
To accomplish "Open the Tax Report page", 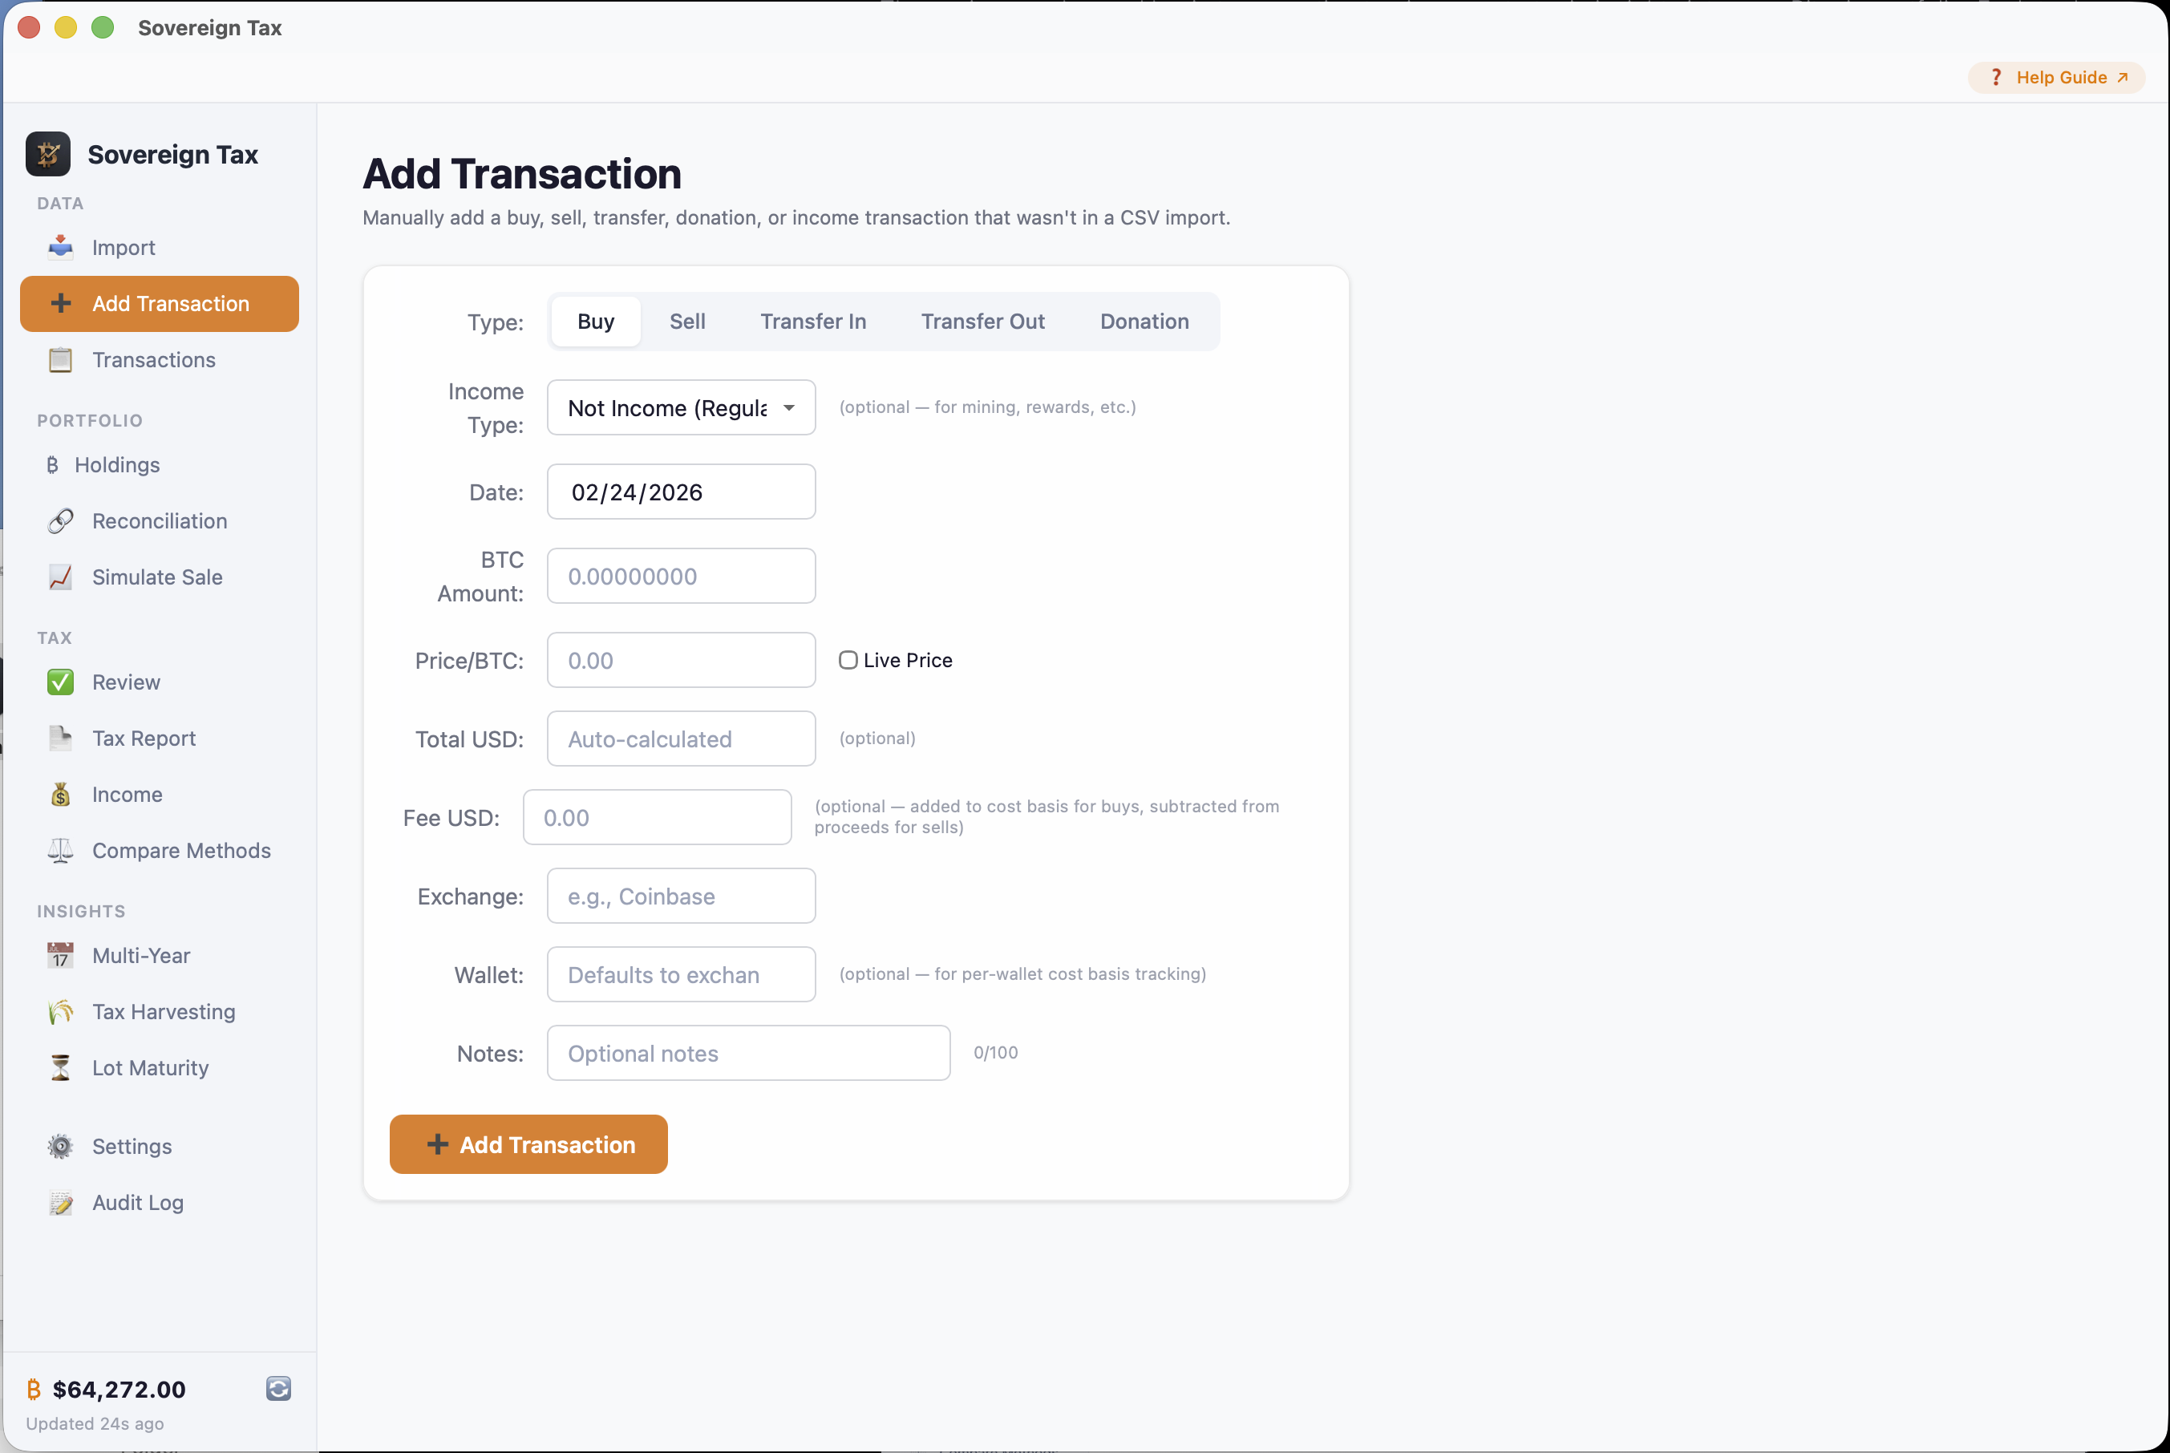I will (144, 738).
